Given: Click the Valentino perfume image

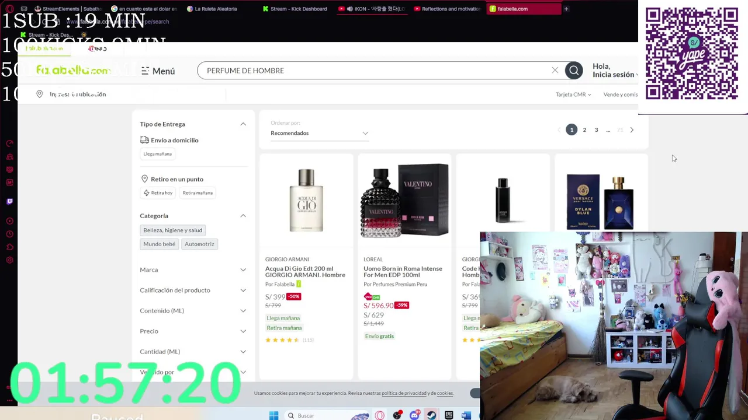Looking at the screenshot, I should pos(404,201).
